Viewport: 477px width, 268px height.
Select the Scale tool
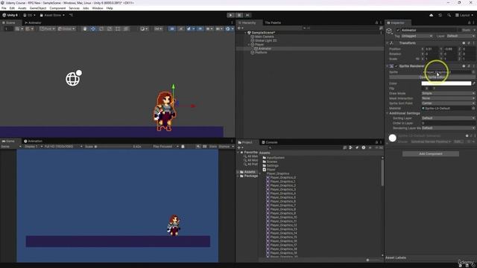coord(110,29)
